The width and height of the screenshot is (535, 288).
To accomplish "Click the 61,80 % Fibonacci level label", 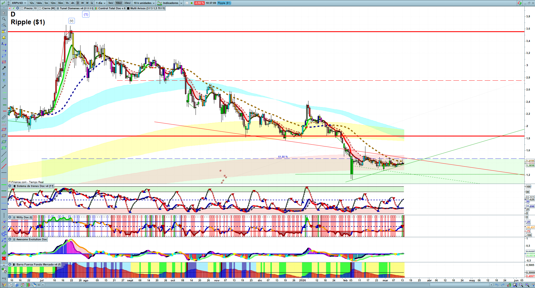I will tap(283, 157).
